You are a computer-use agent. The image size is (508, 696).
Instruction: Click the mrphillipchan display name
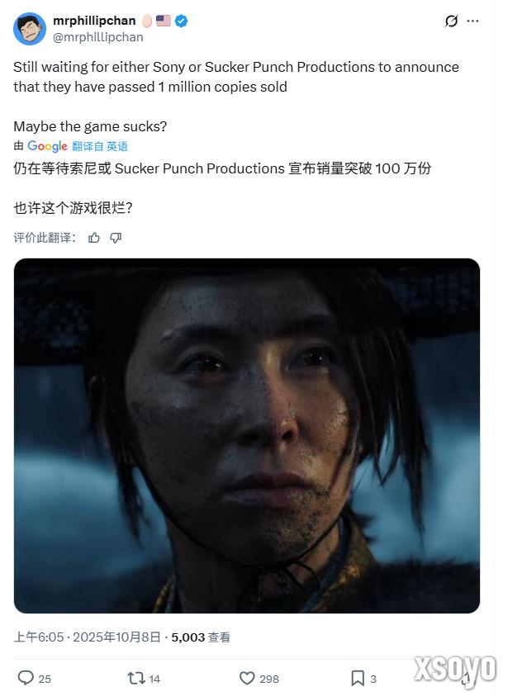coord(94,21)
